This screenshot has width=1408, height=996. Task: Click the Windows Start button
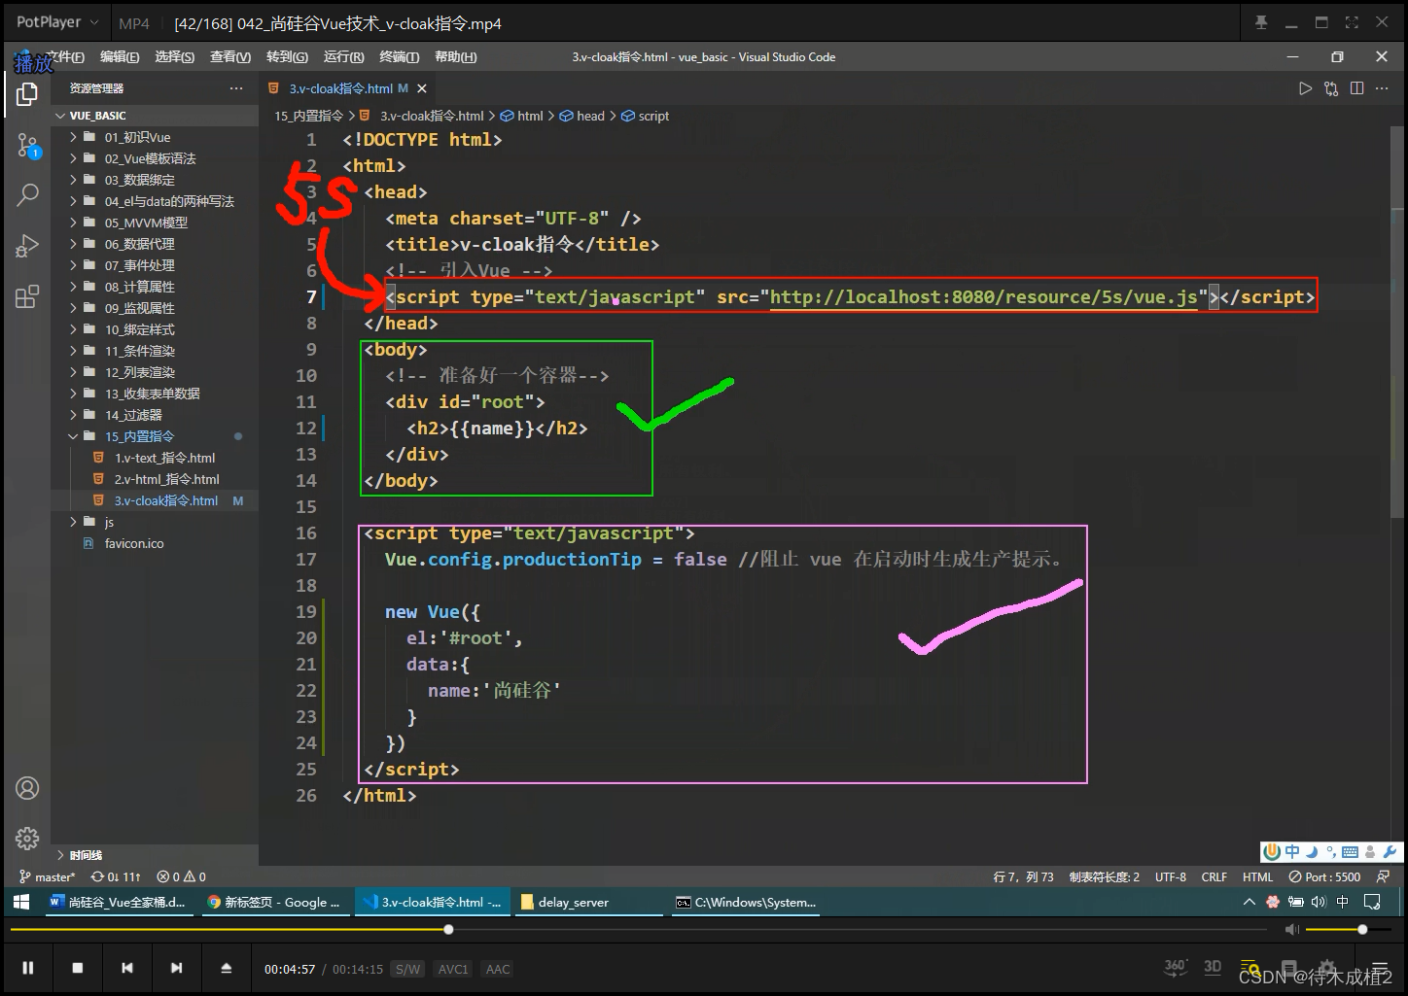pyautogui.click(x=20, y=902)
